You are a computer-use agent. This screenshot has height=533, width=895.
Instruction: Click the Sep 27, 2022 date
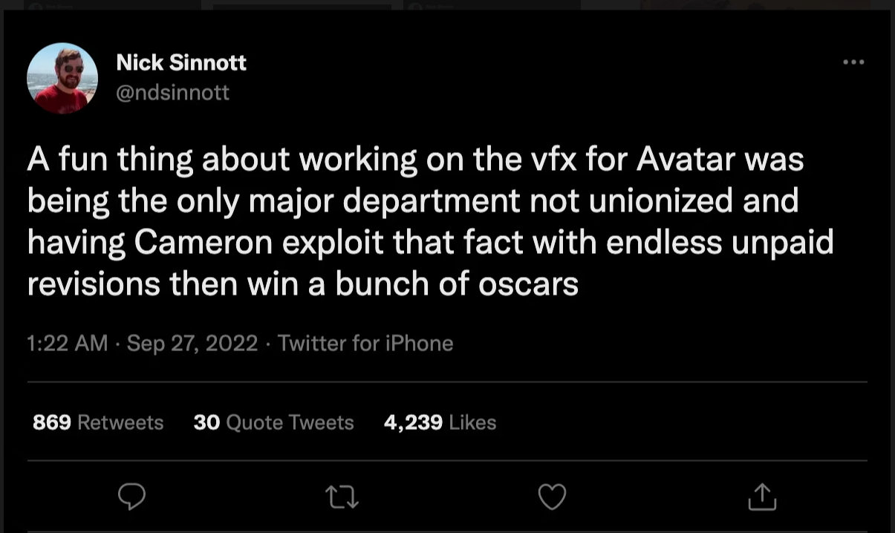click(x=192, y=343)
